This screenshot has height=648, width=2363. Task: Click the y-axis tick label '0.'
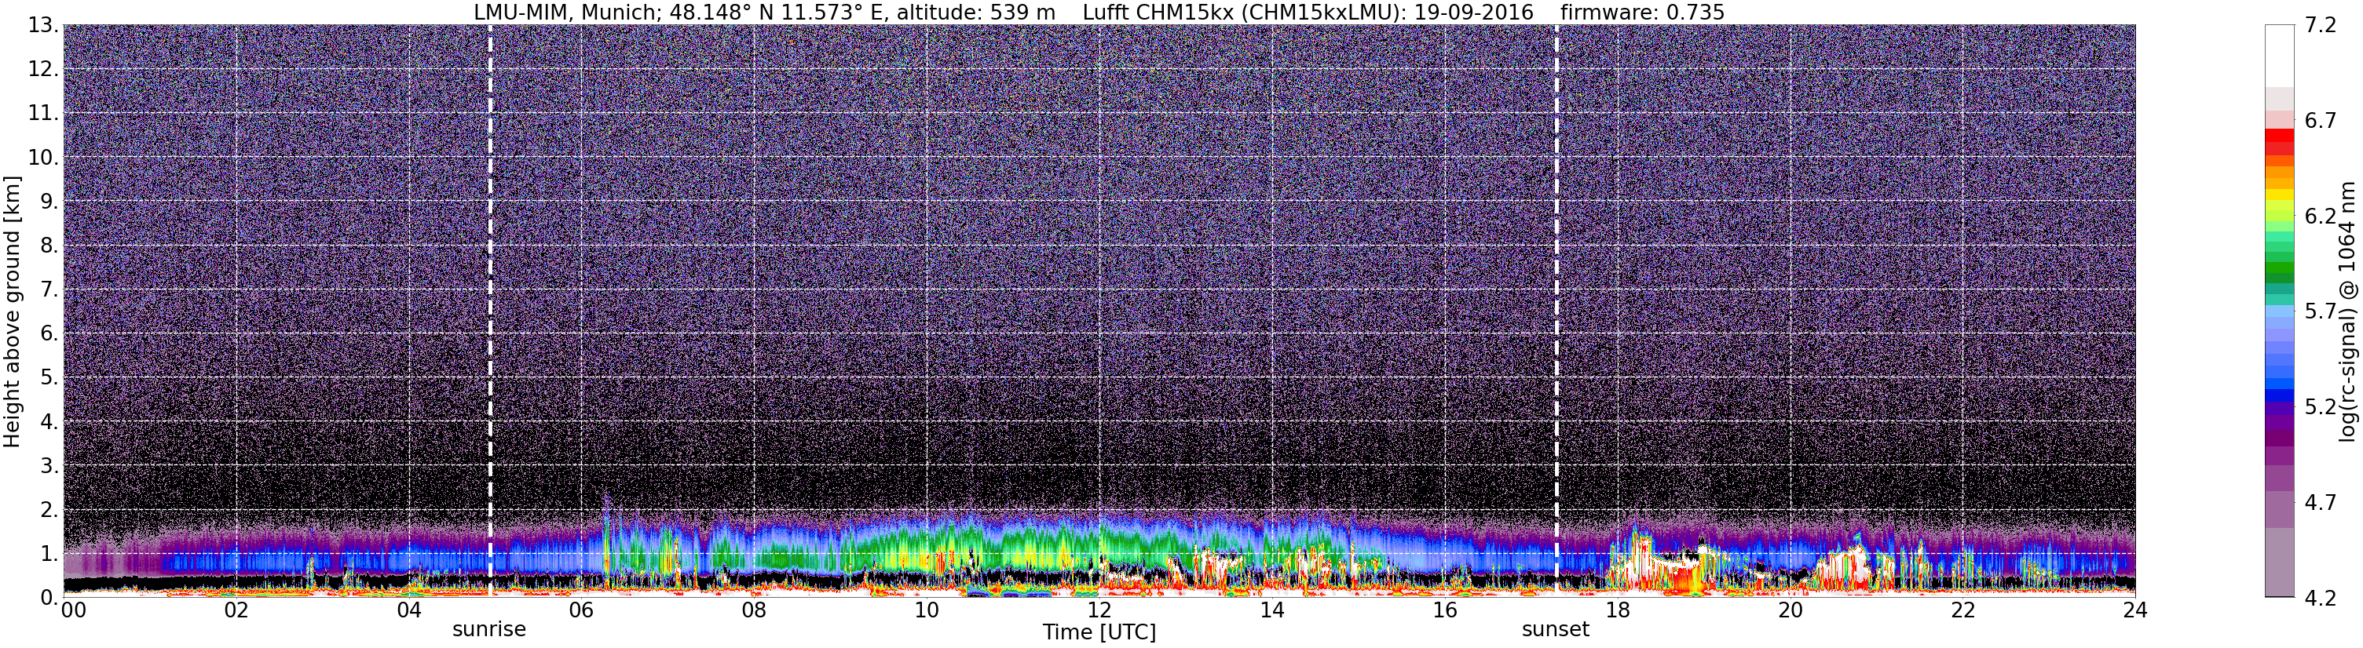pos(49,598)
